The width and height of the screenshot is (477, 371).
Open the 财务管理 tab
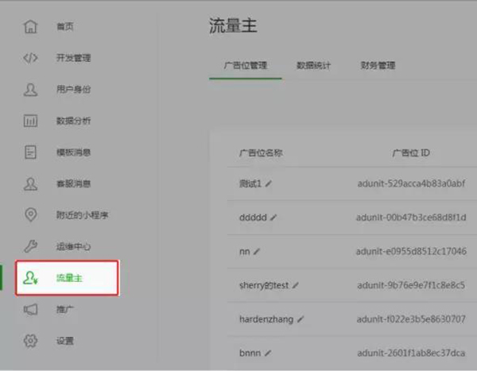point(378,65)
